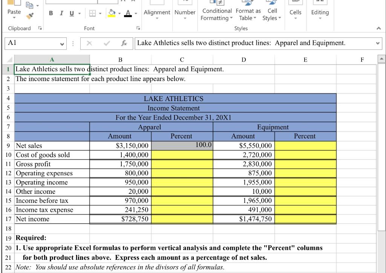The height and width of the screenshot is (273, 386).
Task: Open the Paste dropdown arrow
Action: 14,18
